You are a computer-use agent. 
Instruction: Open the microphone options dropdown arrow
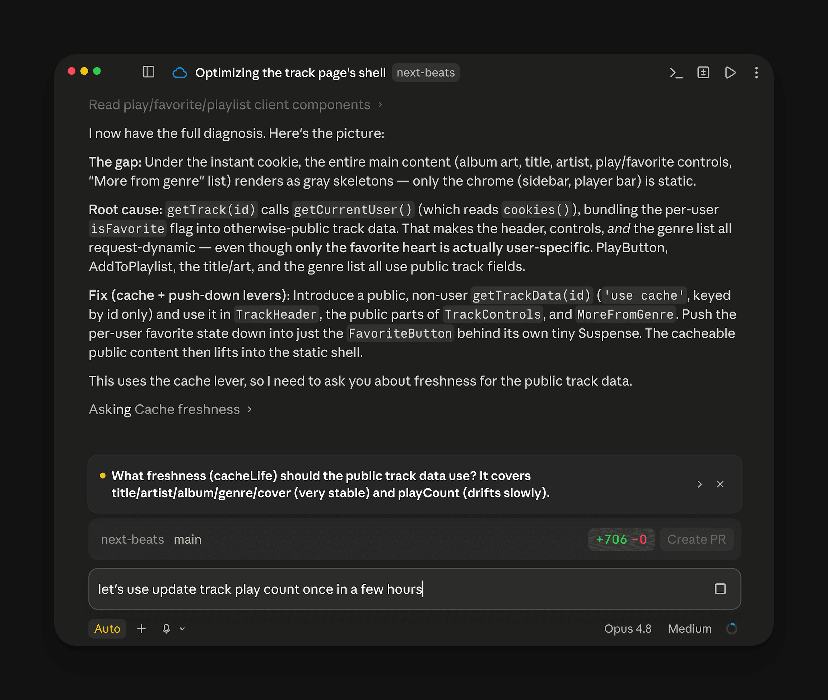tap(182, 629)
